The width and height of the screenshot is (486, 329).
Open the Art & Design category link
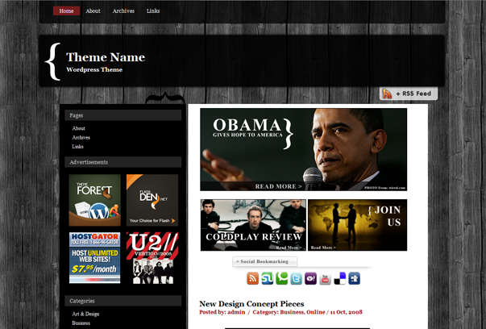tap(85, 314)
